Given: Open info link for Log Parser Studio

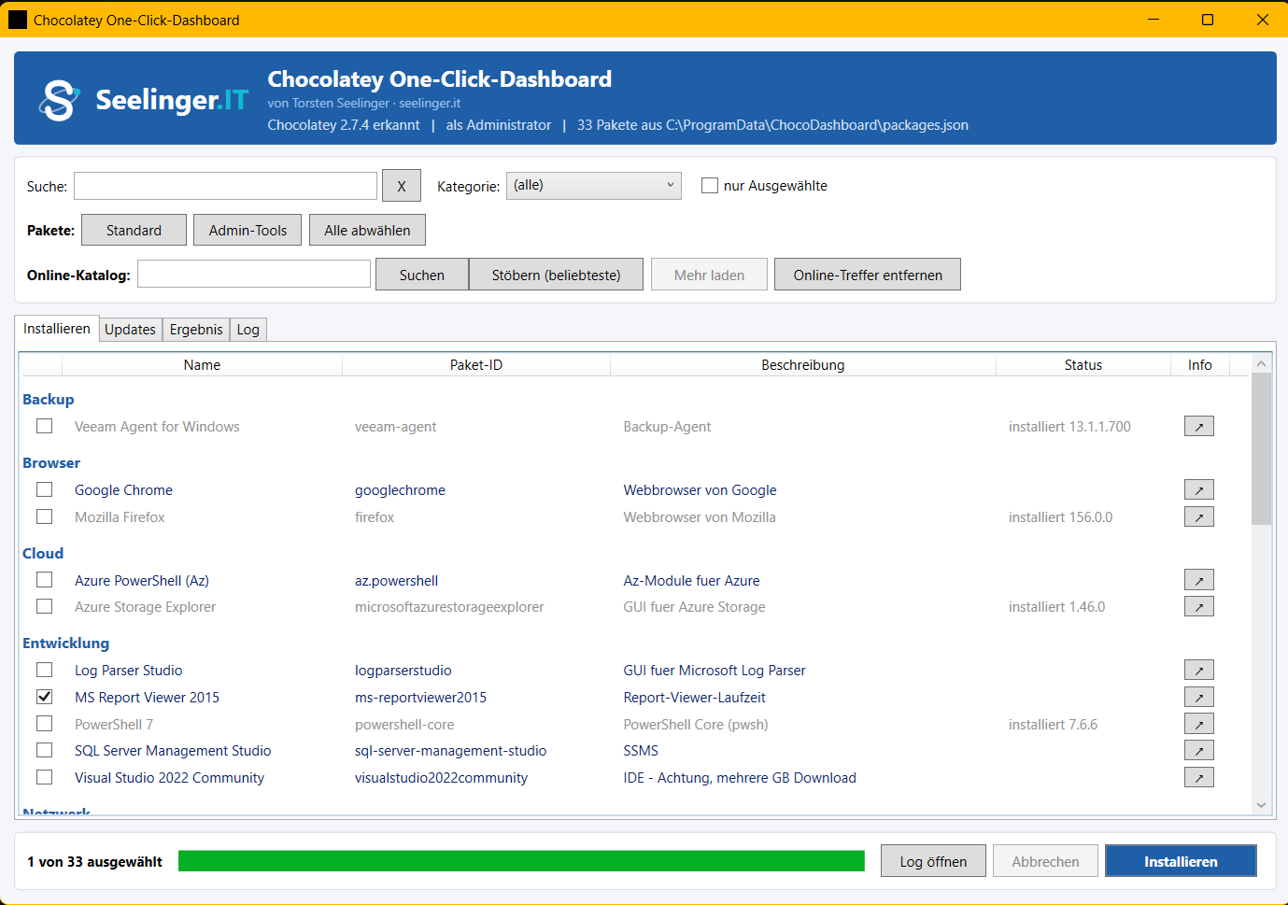Looking at the screenshot, I should [x=1199, y=671].
